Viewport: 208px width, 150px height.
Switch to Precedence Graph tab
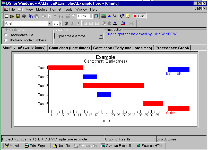pyautogui.click(x=172, y=48)
